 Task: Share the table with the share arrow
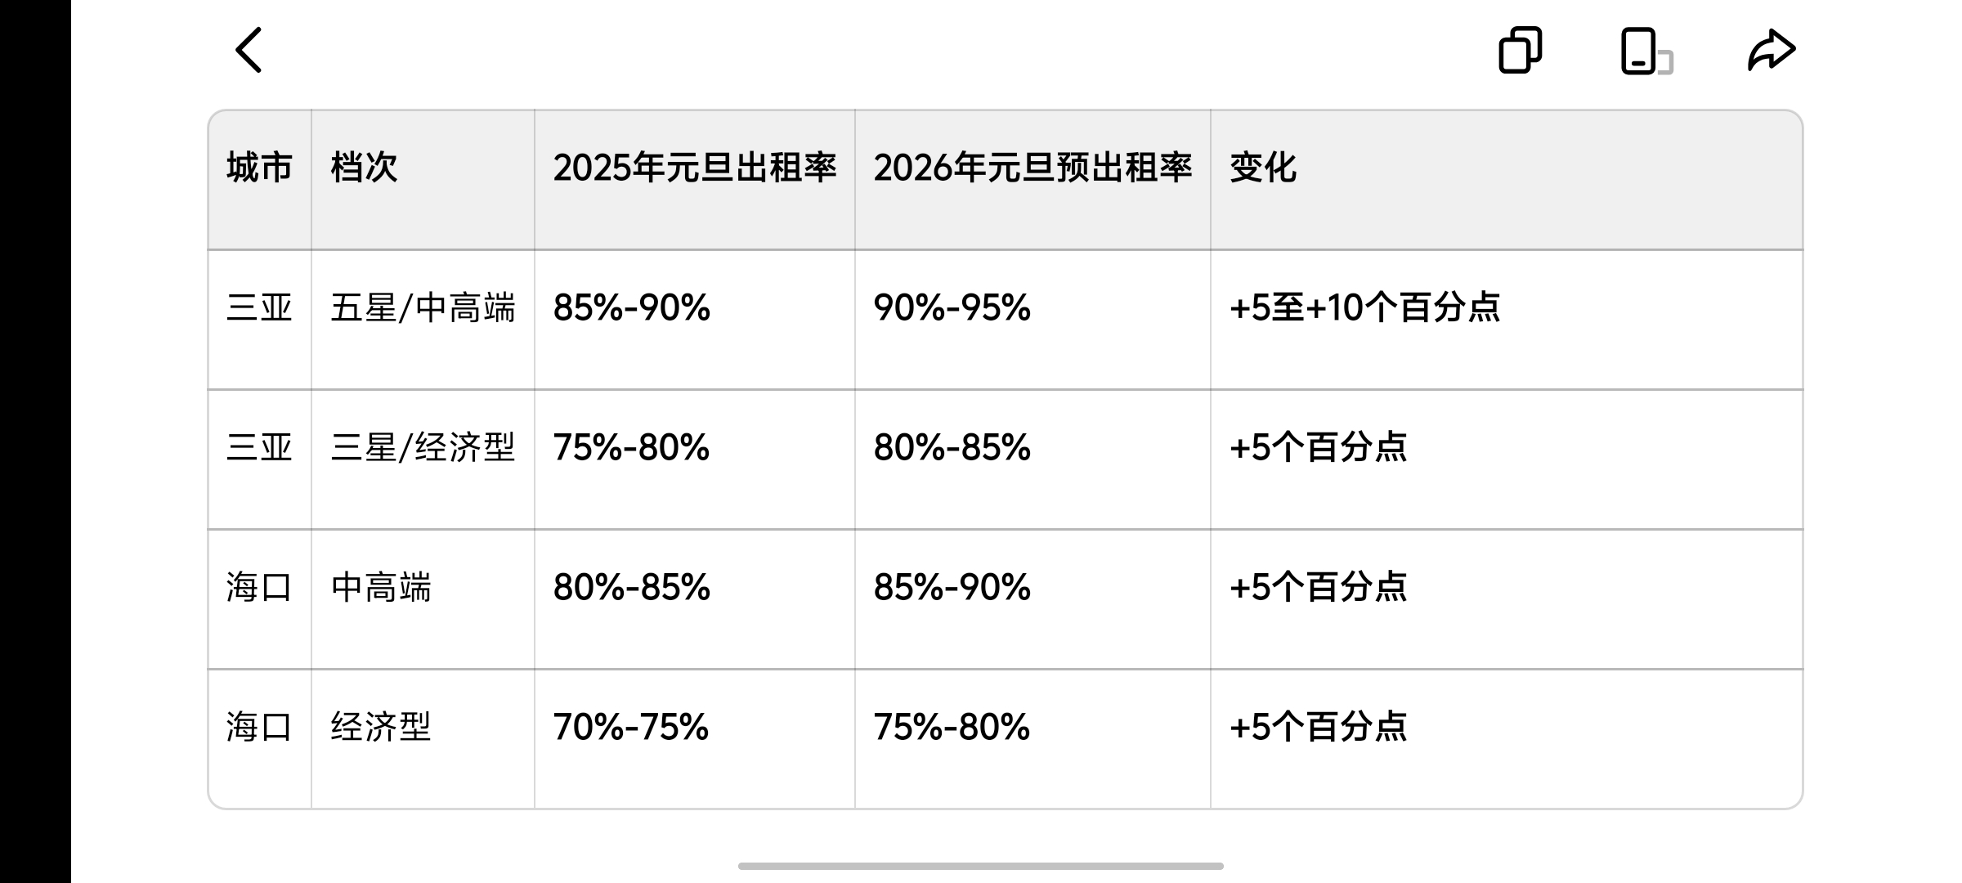coord(1772,50)
